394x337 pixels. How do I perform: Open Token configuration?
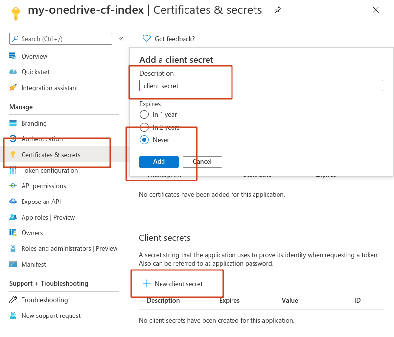click(50, 171)
